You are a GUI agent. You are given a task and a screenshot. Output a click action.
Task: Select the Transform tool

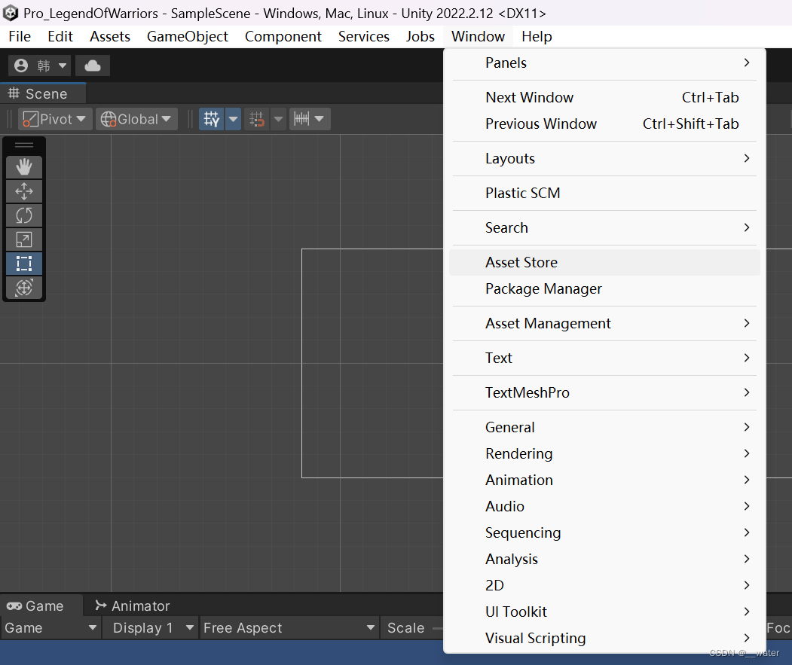coord(24,288)
